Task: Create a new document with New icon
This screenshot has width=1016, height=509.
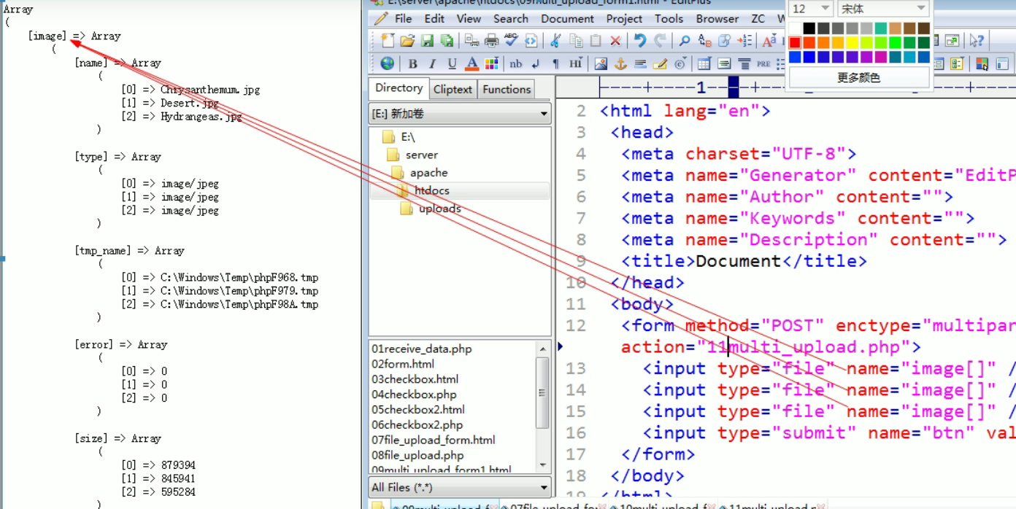Action: point(388,41)
